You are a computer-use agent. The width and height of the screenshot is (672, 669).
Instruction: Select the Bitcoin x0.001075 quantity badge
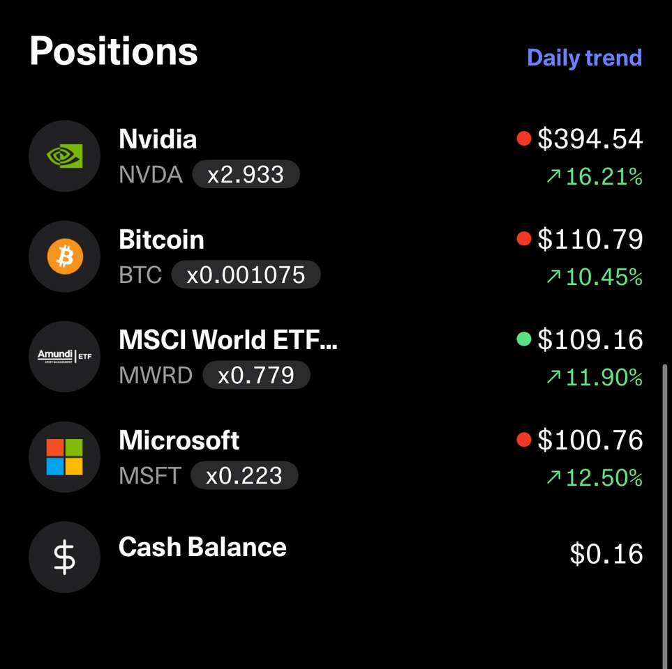pyautogui.click(x=246, y=275)
